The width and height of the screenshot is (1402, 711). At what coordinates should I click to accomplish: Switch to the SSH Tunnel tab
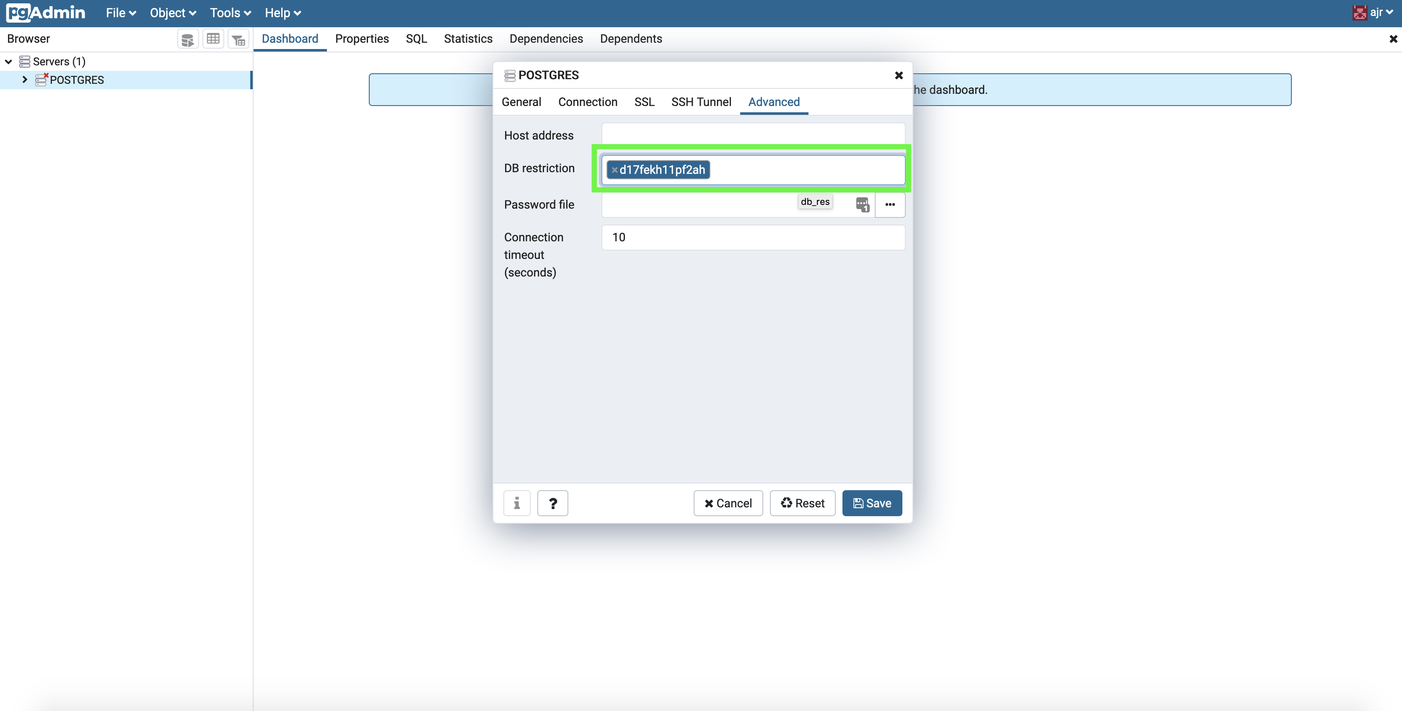[x=701, y=102]
